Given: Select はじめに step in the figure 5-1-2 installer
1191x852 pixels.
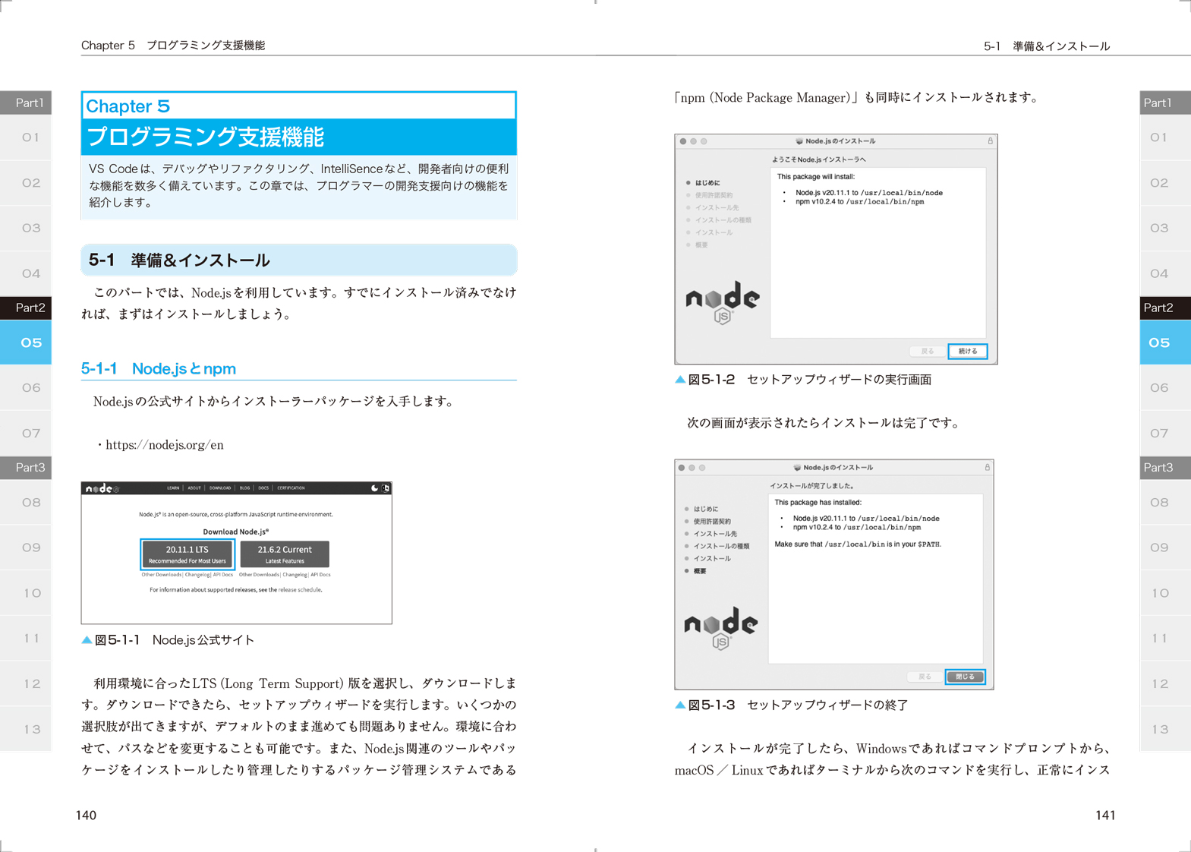Looking at the screenshot, I should pyautogui.click(x=707, y=183).
